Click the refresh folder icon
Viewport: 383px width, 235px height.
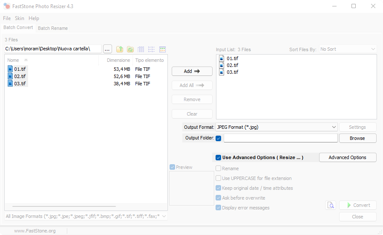[x=130, y=49]
